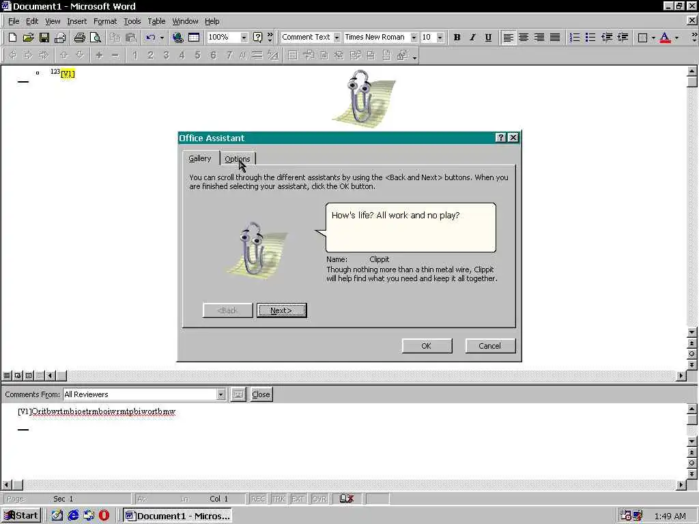The width and height of the screenshot is (699, 524).
Task: Create a new blank document
Action: tap(12, 38)
